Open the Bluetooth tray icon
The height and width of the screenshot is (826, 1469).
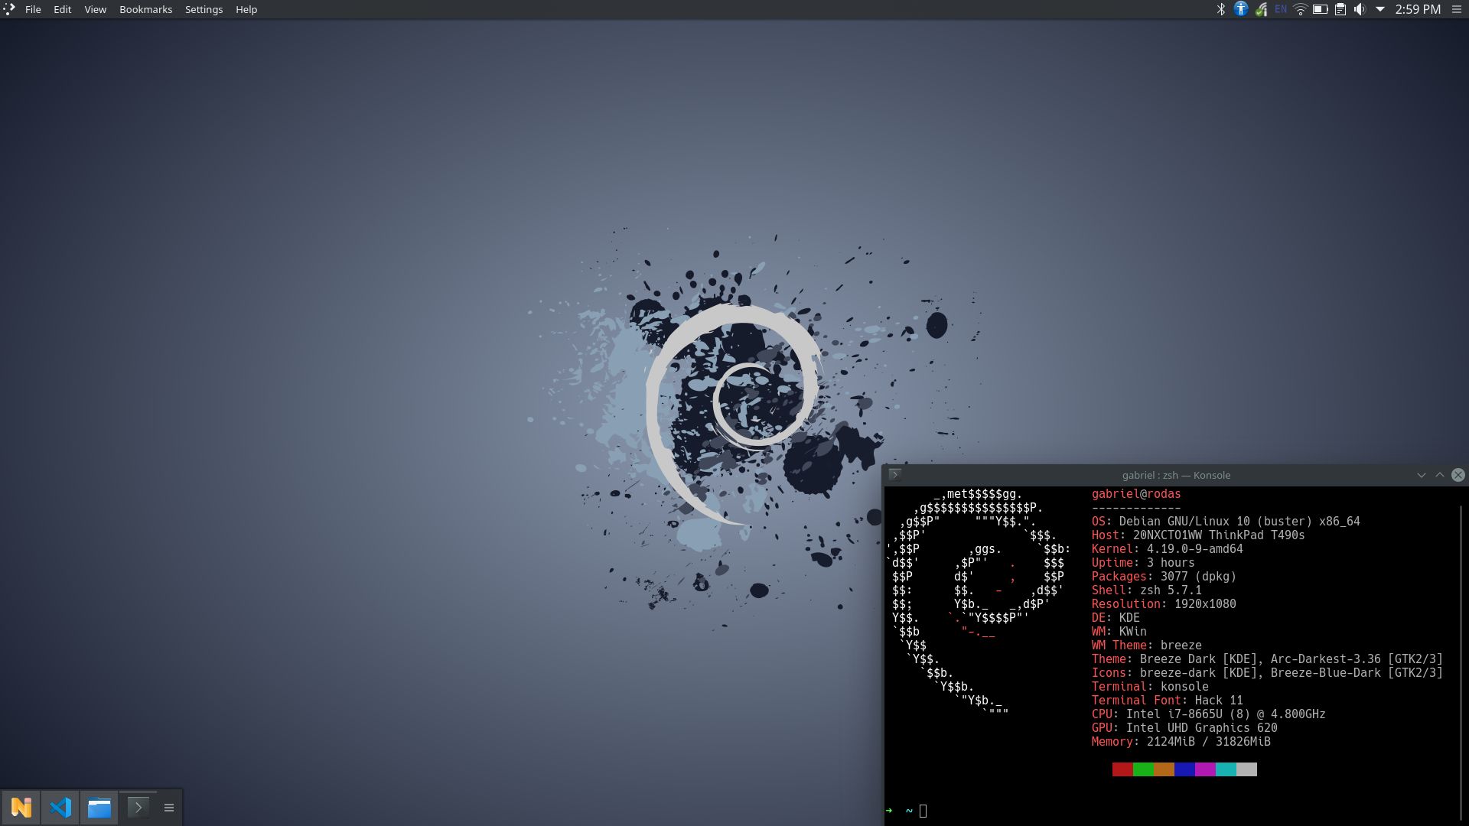[1220, 9]
